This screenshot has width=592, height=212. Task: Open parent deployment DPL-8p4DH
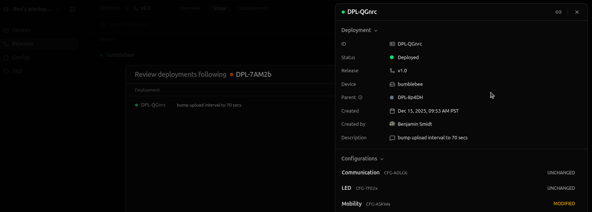[410, 98]
